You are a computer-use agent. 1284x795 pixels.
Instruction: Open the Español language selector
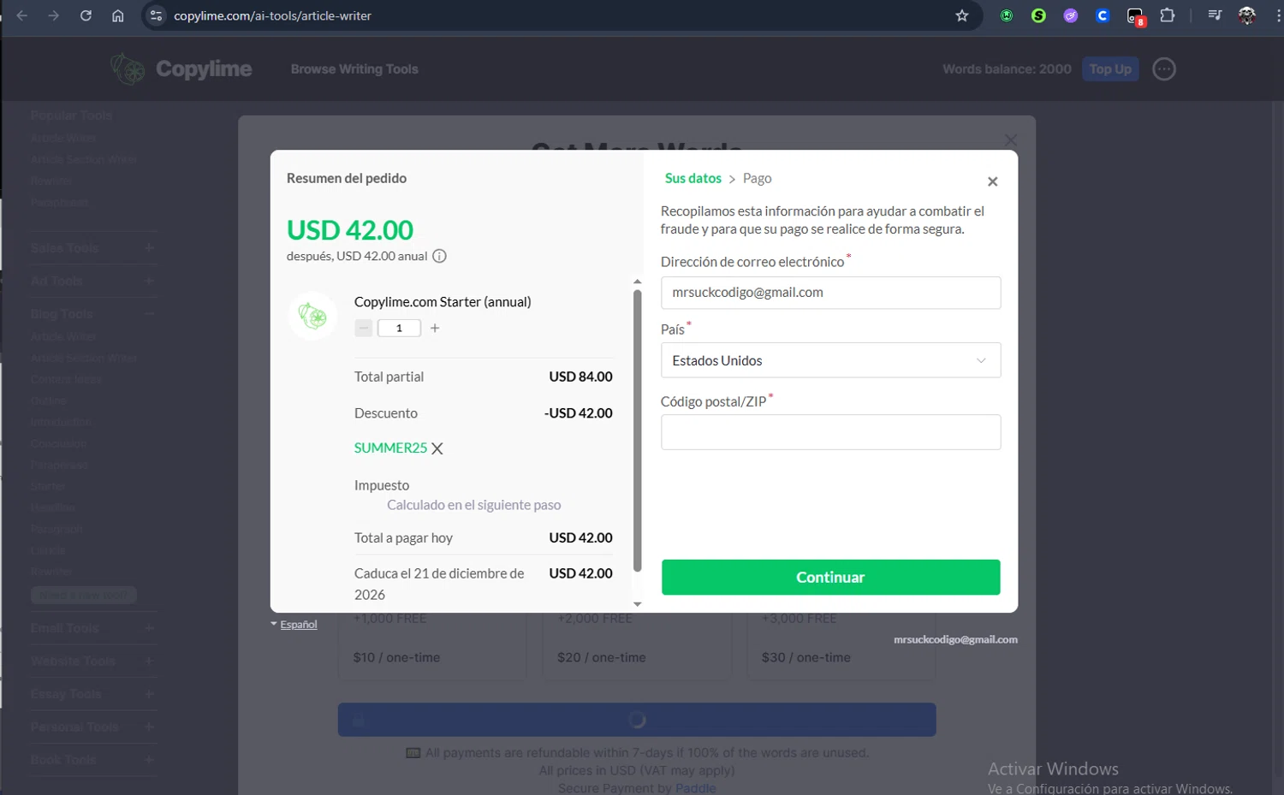coord(294,625)
